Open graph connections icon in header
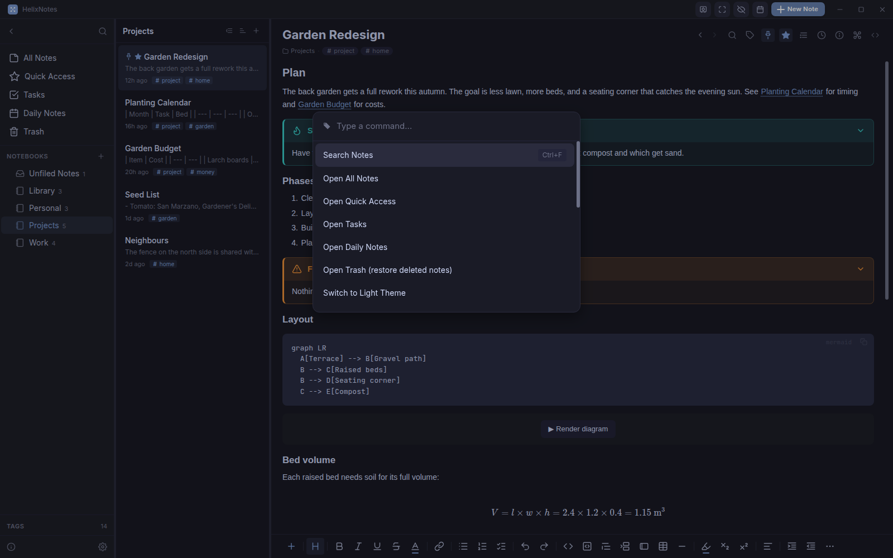The width and height of the screenshot is (893, 558). pyautogui.click(x=857, y=35)
